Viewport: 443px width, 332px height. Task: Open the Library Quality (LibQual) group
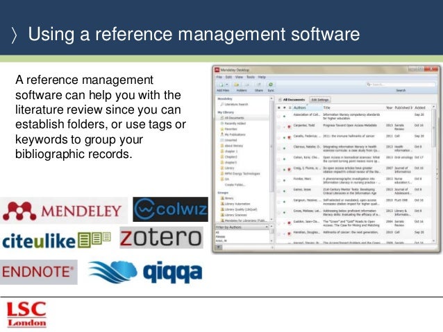point(239,209)
